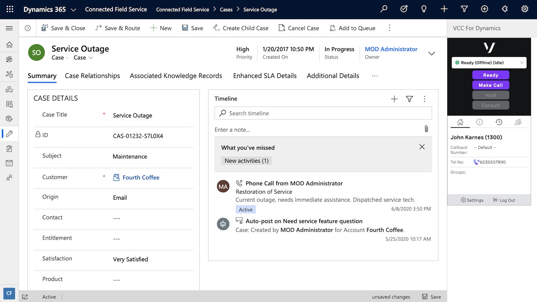Viewport: 537px width, 302px height.
Task: Toggle the hamburger navigation menu
Action: coord(9,28)
